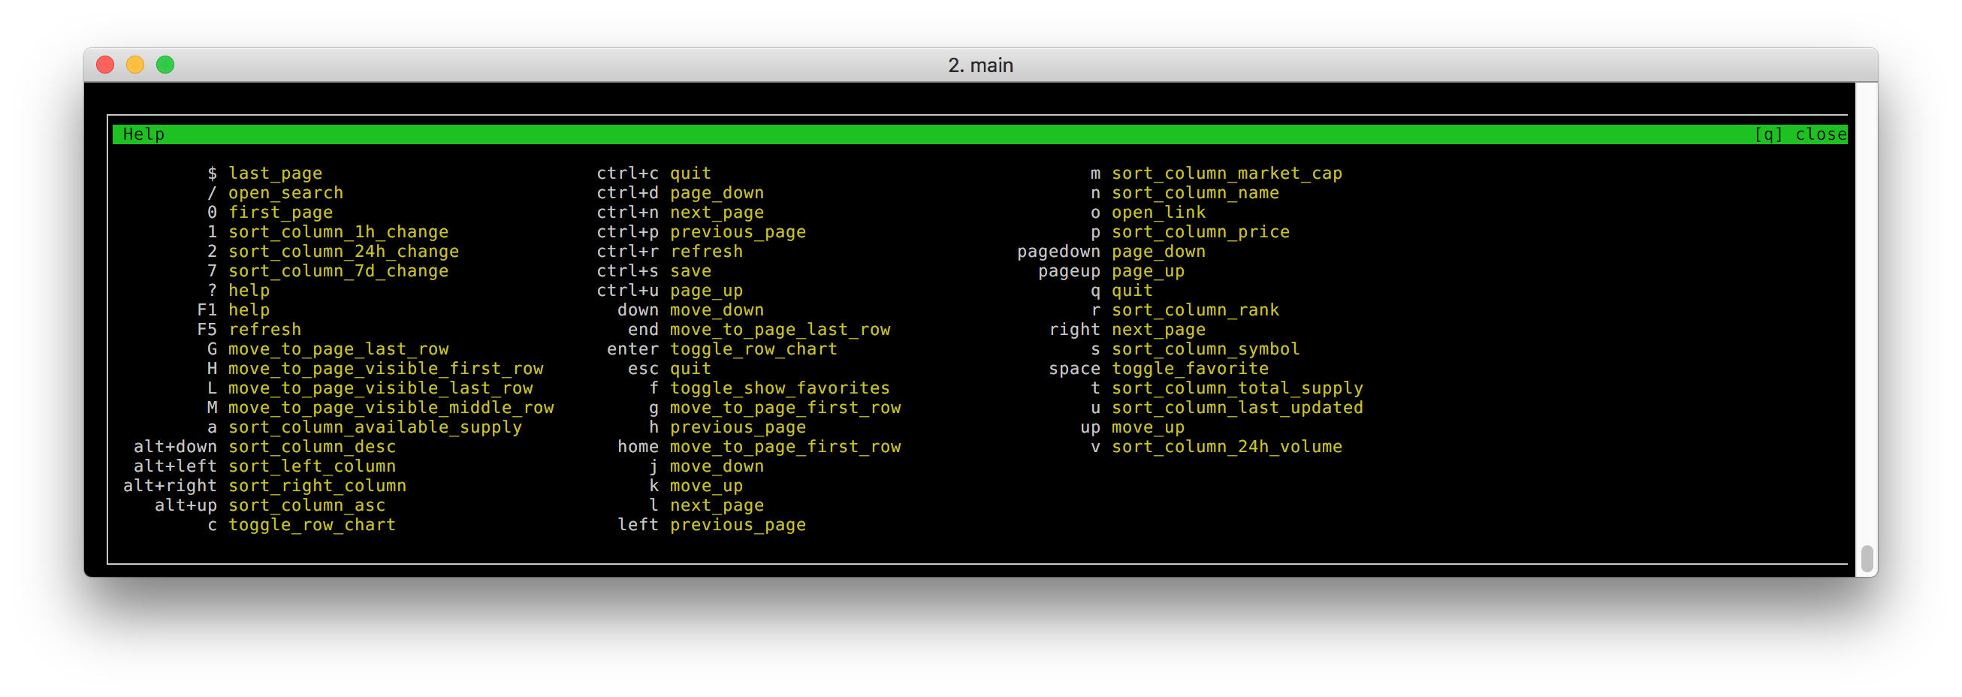Click the yellow minimize window button

point(134,65)
